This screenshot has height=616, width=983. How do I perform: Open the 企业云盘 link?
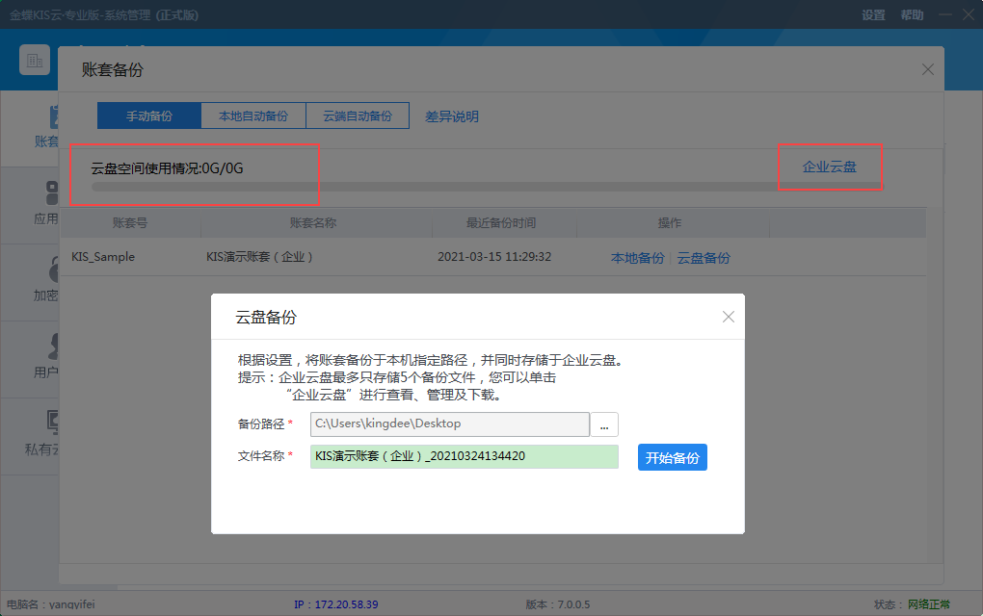[x=829, y=167]
